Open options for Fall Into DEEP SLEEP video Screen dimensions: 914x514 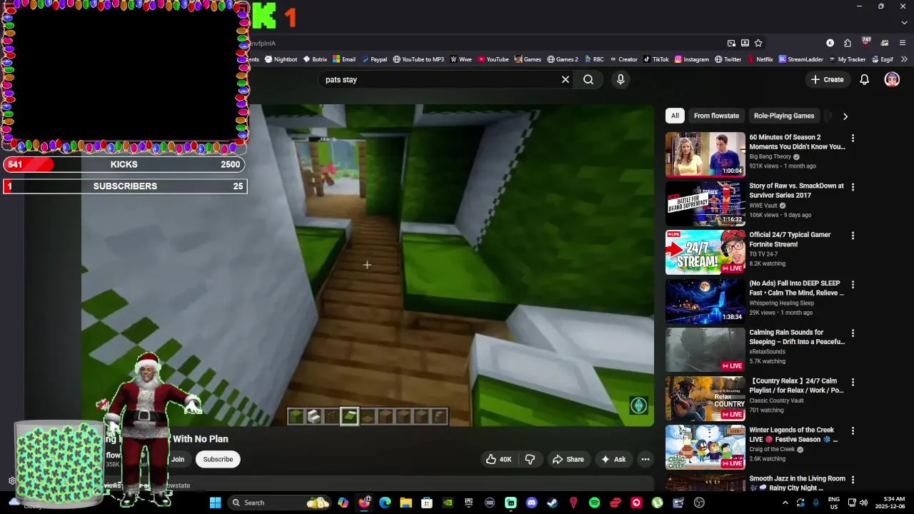pos(853,285)
